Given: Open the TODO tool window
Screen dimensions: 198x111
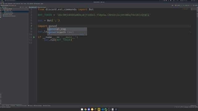Looking at the screenshot, I should tap(7, 105).
